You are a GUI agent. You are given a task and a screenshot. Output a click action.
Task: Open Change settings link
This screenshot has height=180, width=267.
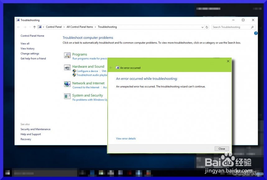(x=30, y=54)
